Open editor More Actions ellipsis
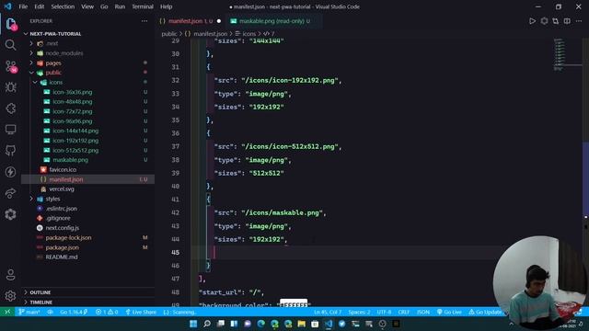Image resolution: width=589 pixels, height=331 pixels. tap(579, 21)
